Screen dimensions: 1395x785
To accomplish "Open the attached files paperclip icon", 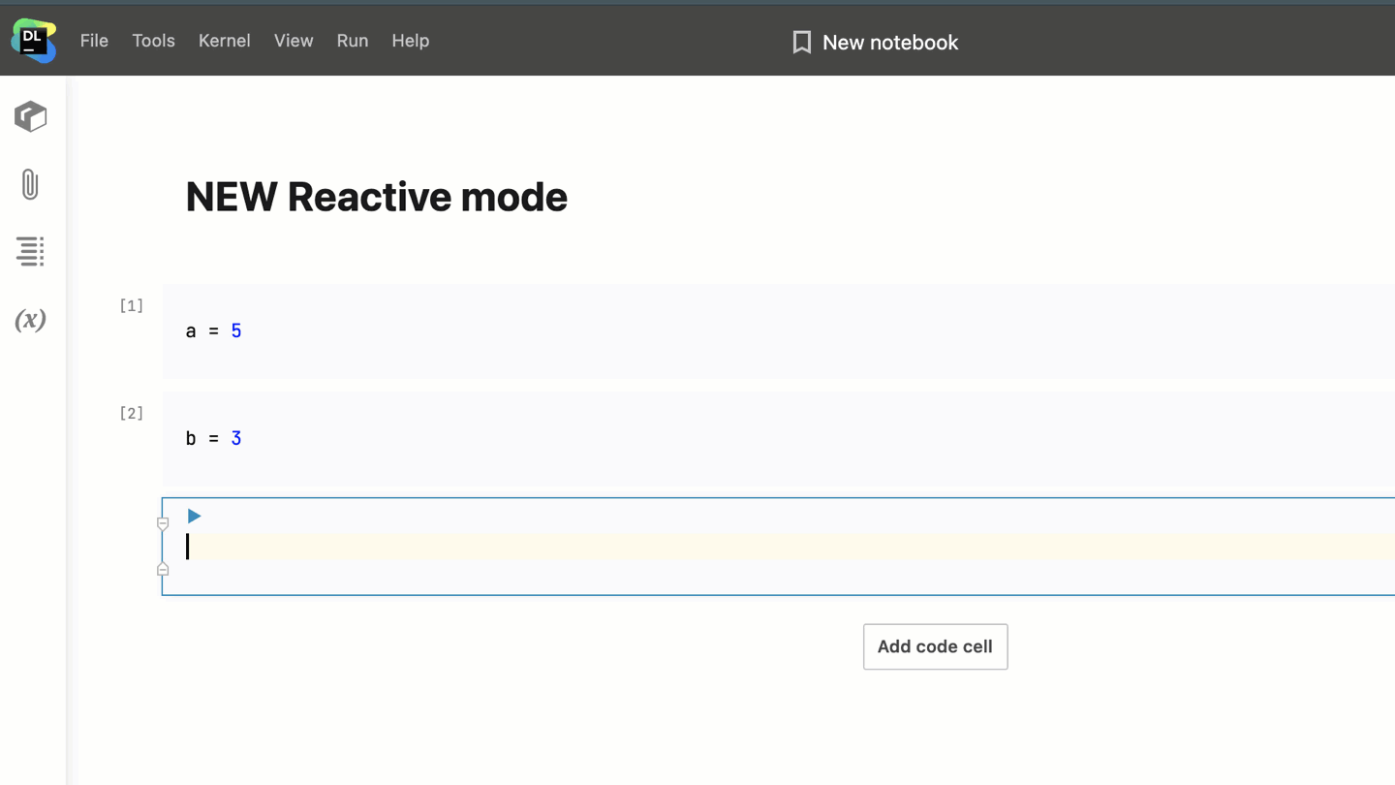I will click(x=30, y=184).
